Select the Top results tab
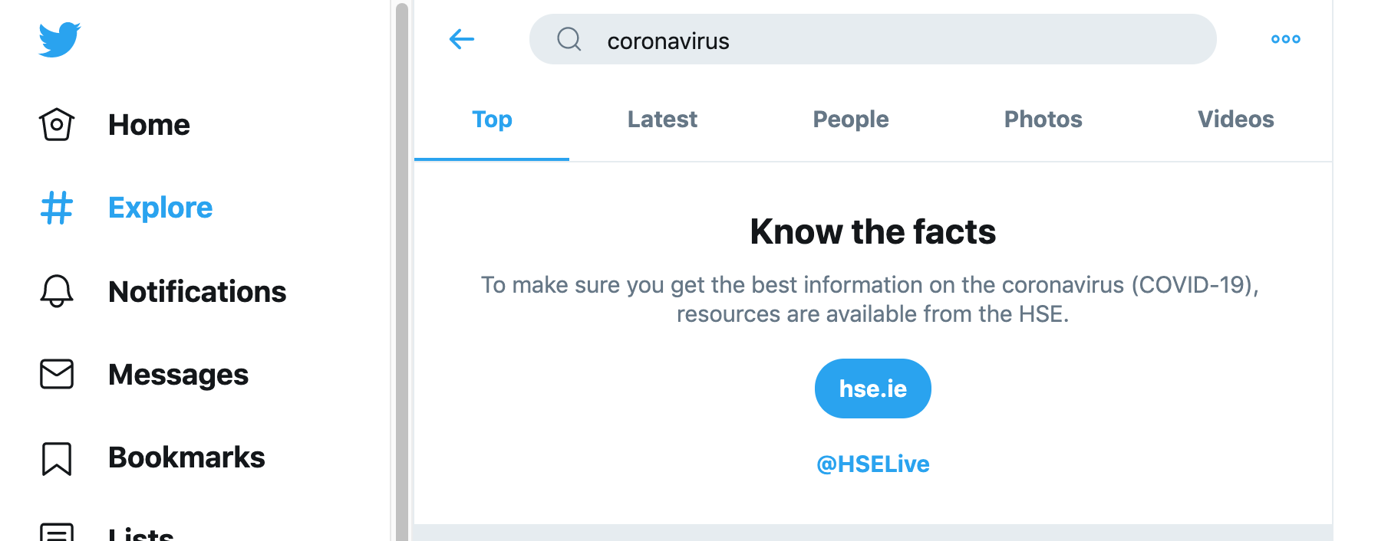This screenshot has width=1378, height=541. pos(492,120)
